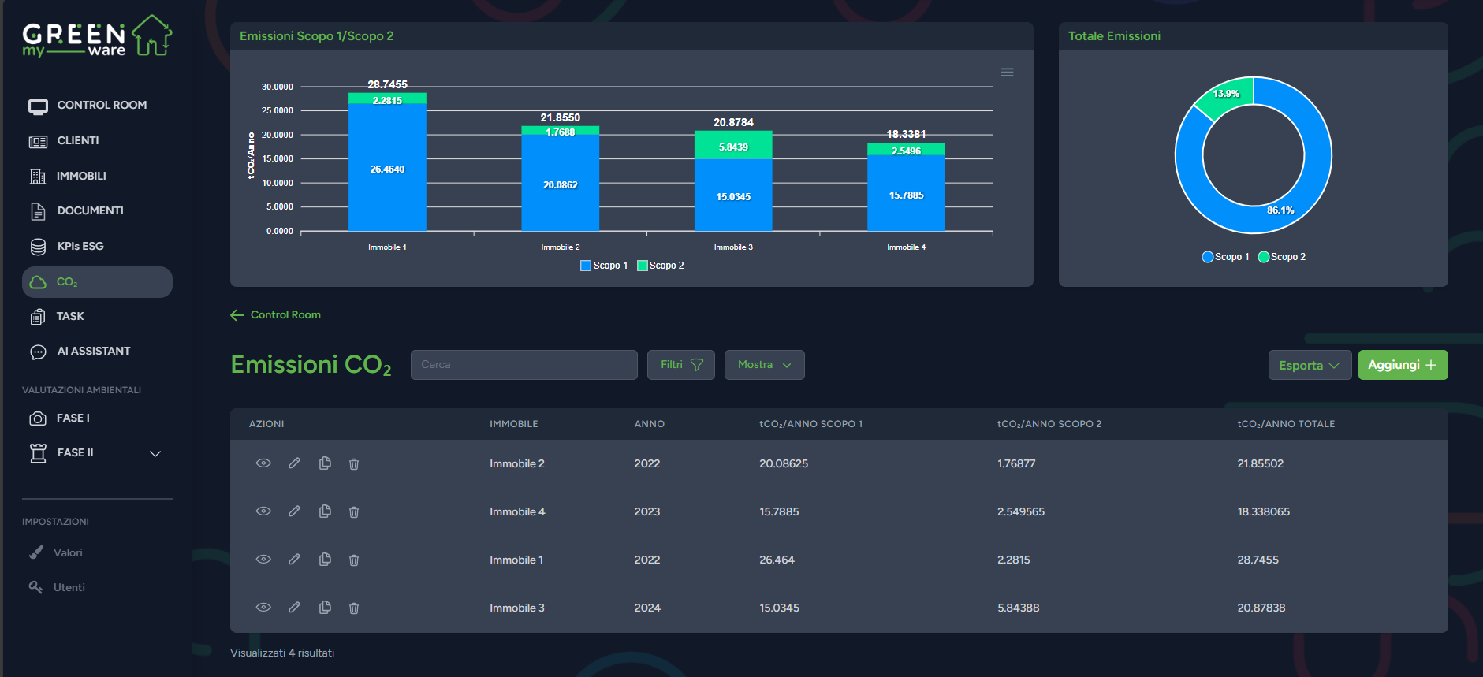The width and height of the screenshot is (1483, 677).
Task: Copy the Immobile 2 emission entry
Action: [x=325, y=463]
